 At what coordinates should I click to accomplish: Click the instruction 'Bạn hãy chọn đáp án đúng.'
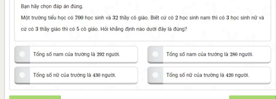[52, 7]
